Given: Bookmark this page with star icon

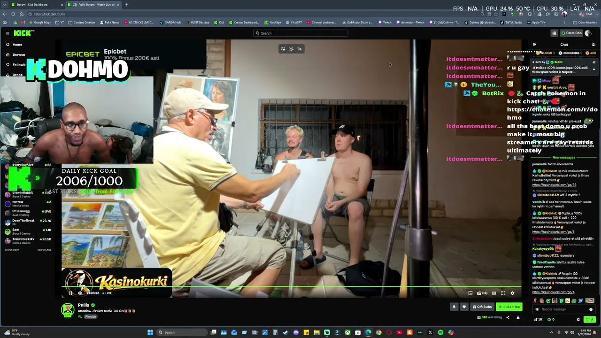Looking at the screenshot, I should 495,14.
